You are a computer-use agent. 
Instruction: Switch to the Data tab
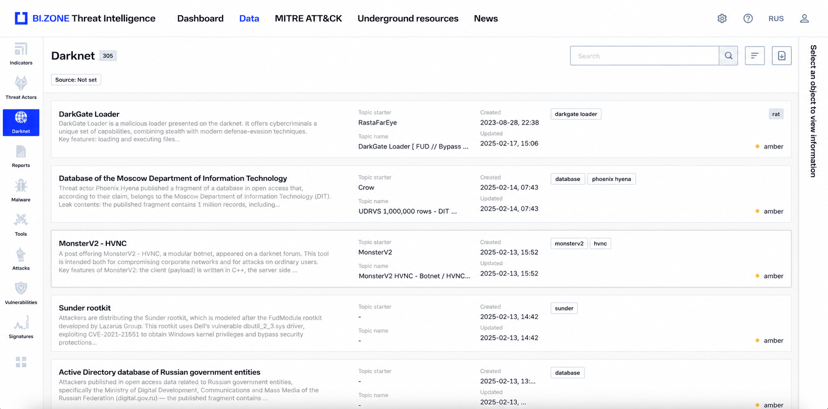(249, 19)
